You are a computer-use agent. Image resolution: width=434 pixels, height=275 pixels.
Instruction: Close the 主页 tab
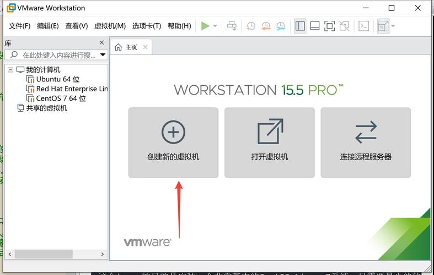pos(145,47)
